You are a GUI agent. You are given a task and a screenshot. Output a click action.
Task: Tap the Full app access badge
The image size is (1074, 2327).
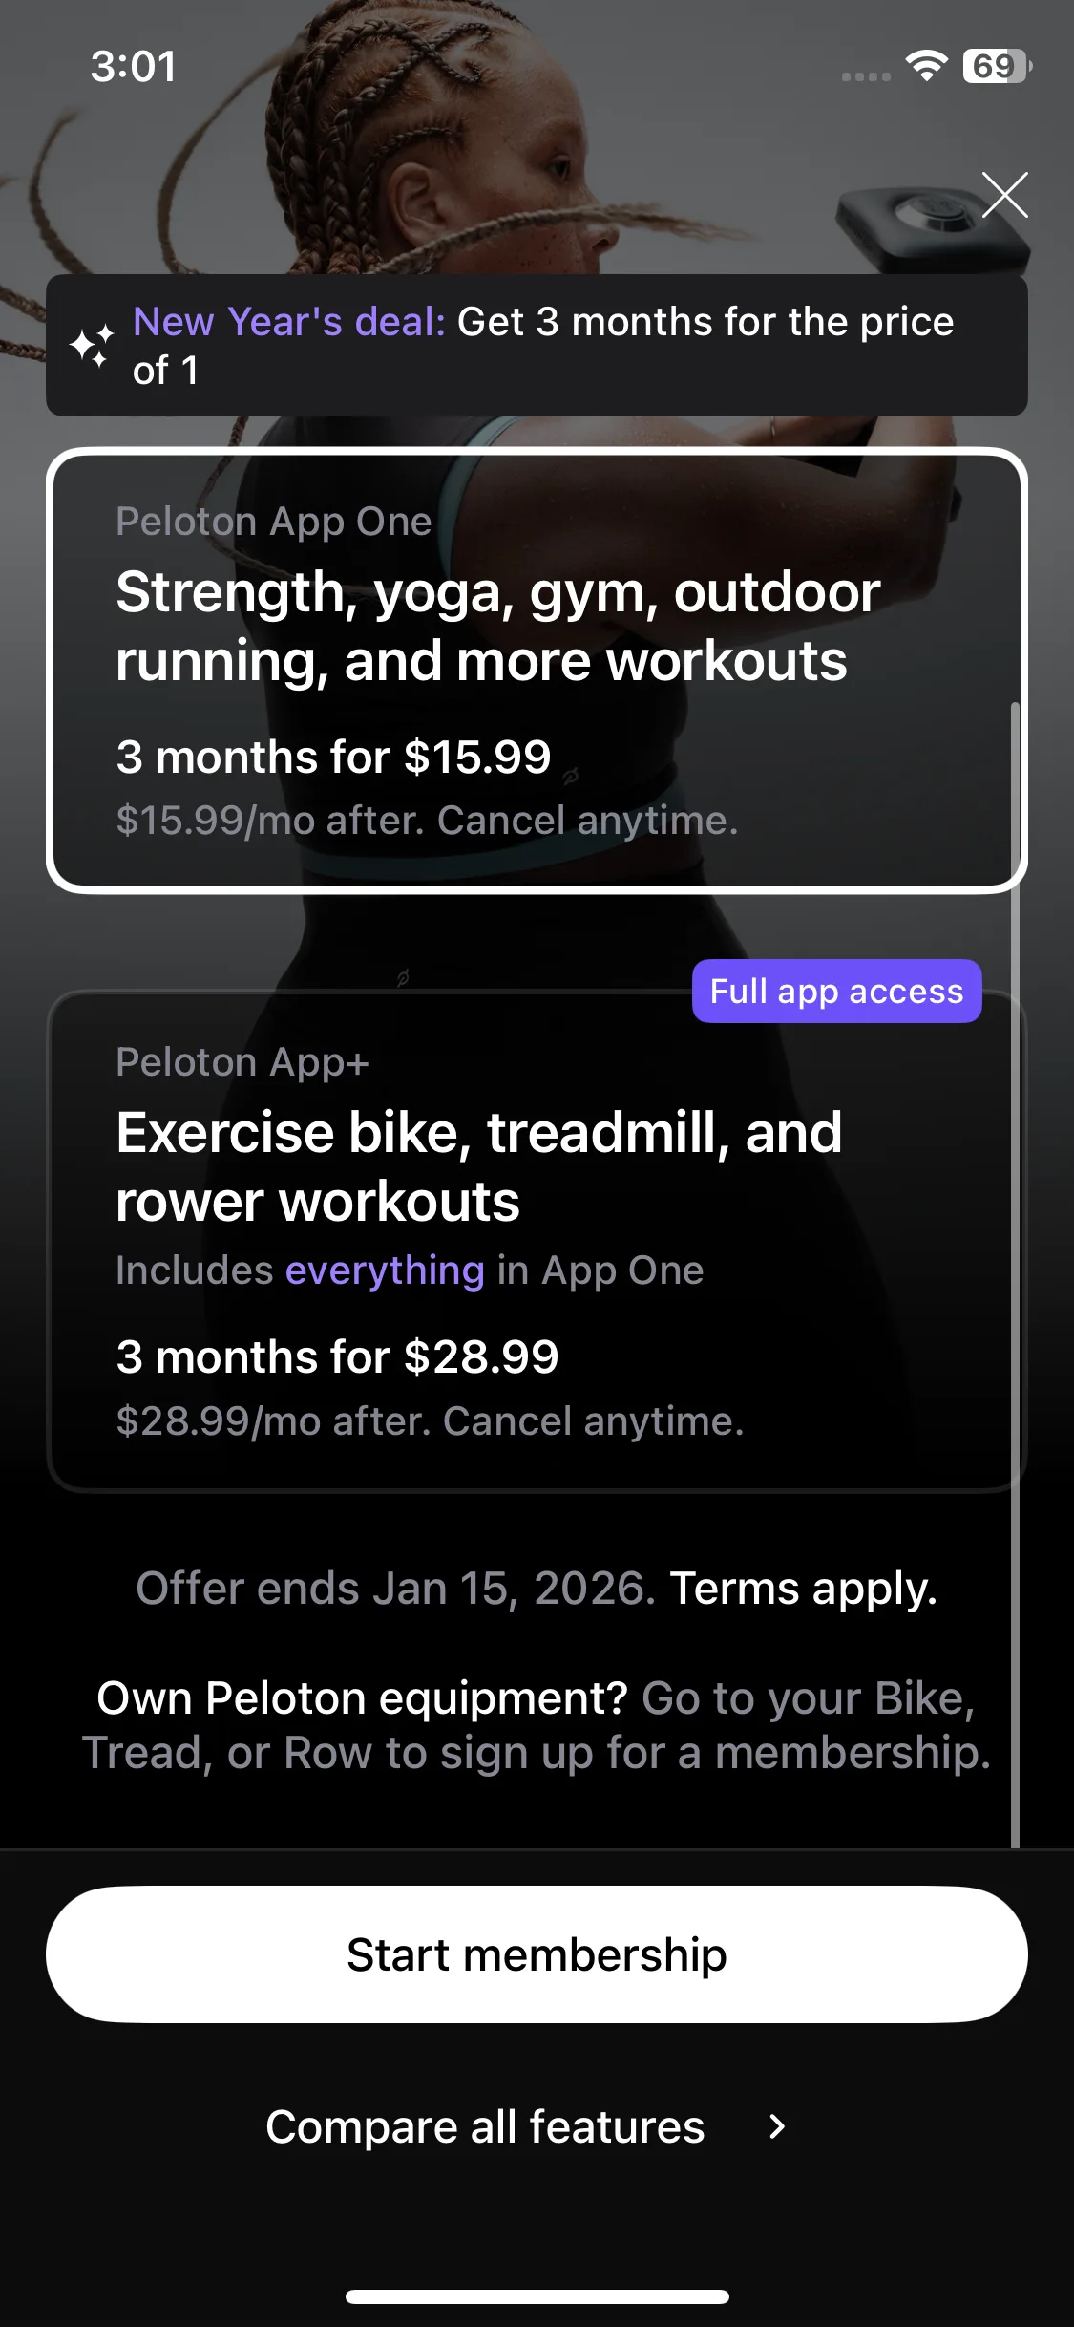836,991
